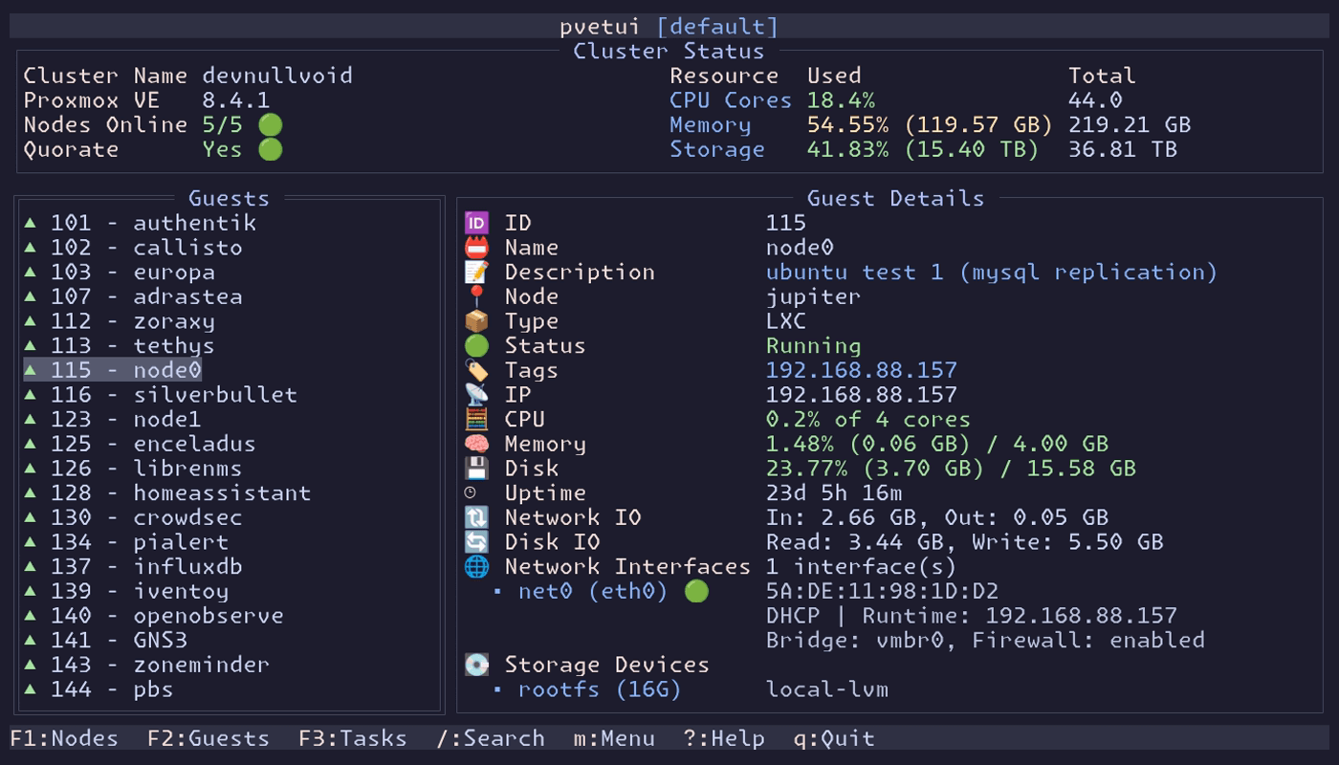
Task: Click the floppy disk icon beside Disk
Action: (476, 469)
